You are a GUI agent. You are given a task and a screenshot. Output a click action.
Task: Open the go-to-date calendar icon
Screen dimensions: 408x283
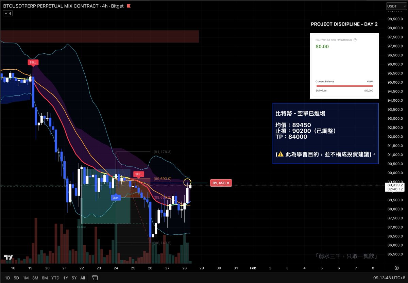pyautogui.click(x=95, y=278)
